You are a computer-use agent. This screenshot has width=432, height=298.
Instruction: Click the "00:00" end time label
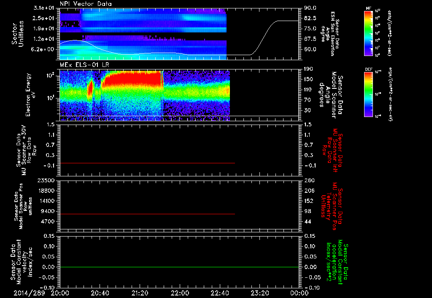pos(300,293)
